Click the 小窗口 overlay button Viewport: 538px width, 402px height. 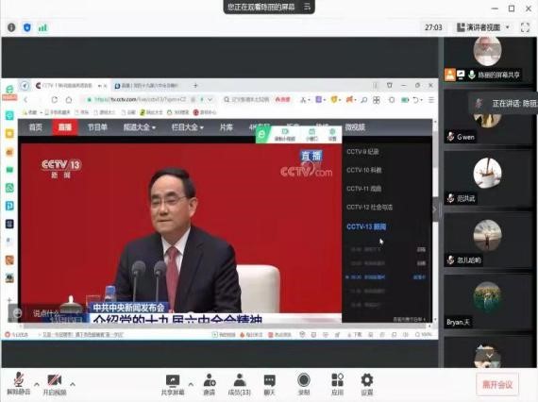click(311, 134)
